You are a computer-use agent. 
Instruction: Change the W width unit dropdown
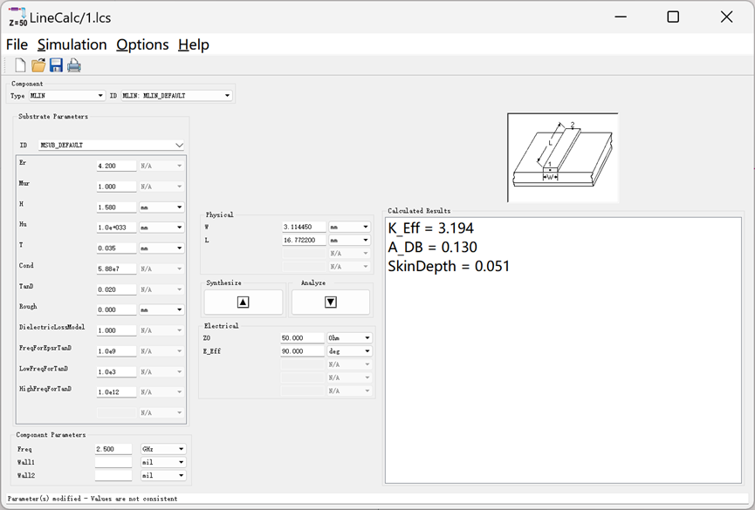(349, 227)
